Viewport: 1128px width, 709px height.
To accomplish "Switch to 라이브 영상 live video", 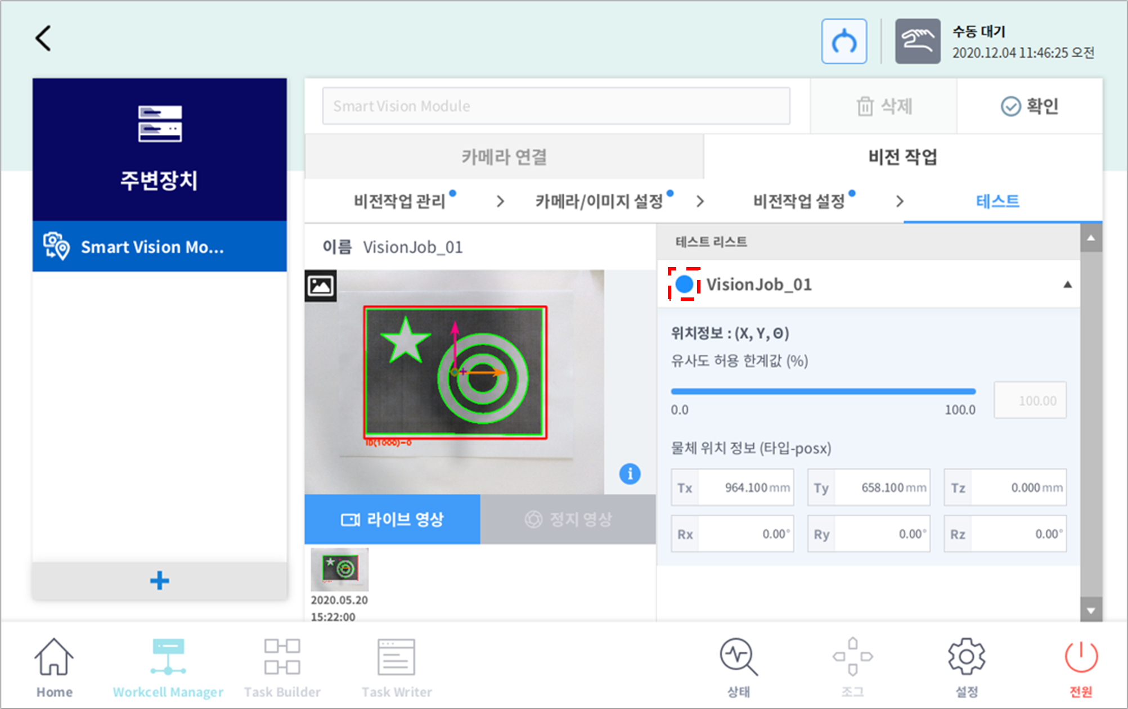I will coord(392,519).
